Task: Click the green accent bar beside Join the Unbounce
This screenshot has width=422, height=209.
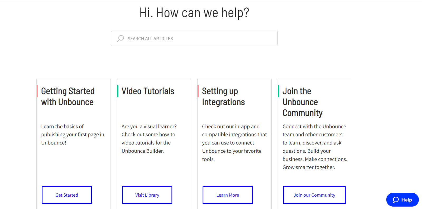Action: coord(279,91)
